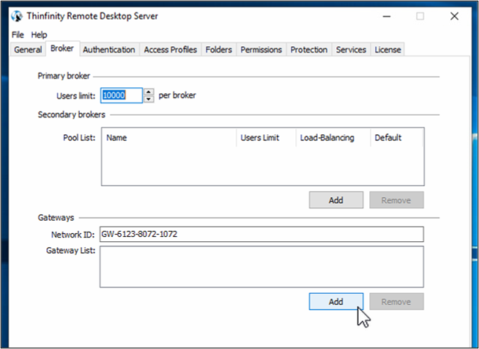Add a secondary broker pool
479x349 pixels.
coord(336,199)
